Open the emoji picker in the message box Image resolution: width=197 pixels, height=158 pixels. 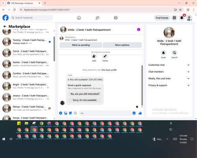click(134, 113)
